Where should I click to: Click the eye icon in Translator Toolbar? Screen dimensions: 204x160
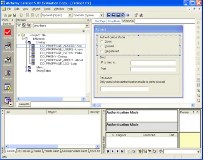coord(150,151)
